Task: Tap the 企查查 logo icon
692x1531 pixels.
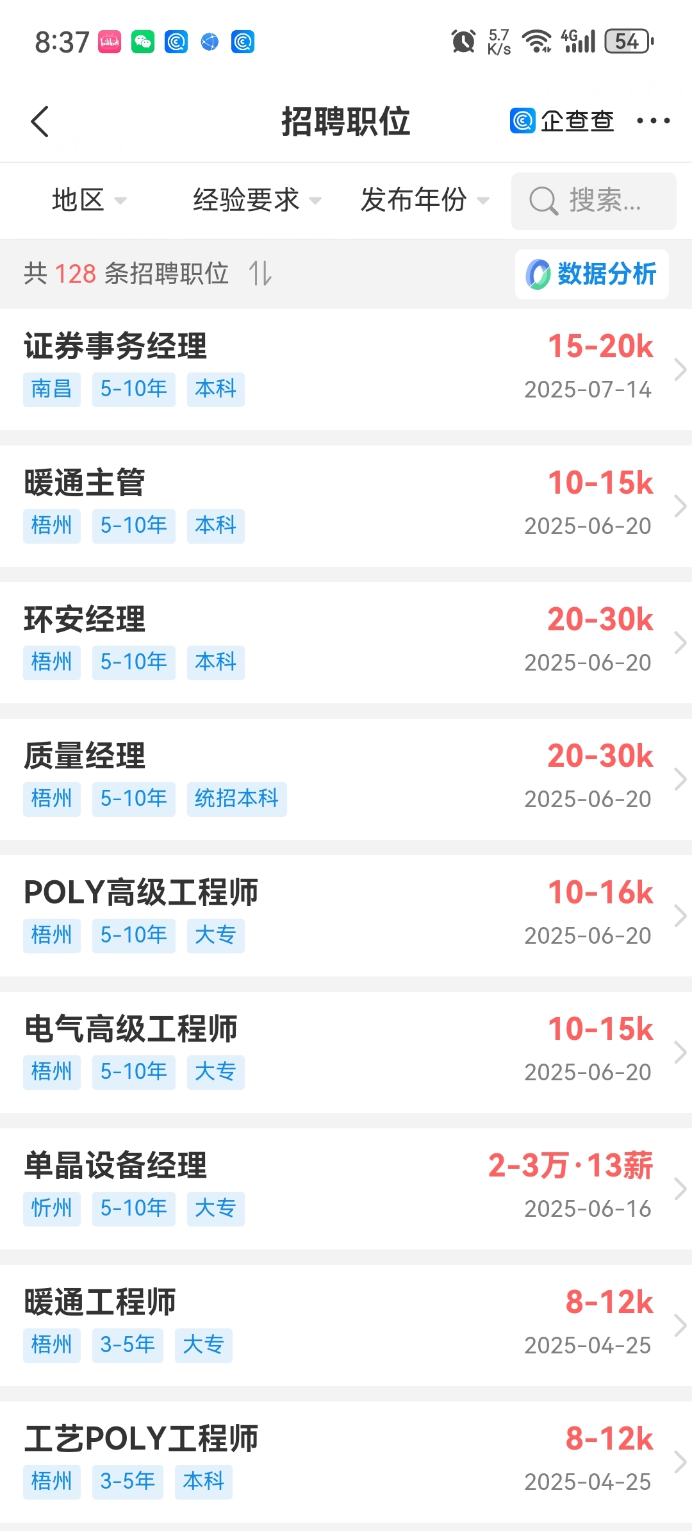Action: (522, 121)
